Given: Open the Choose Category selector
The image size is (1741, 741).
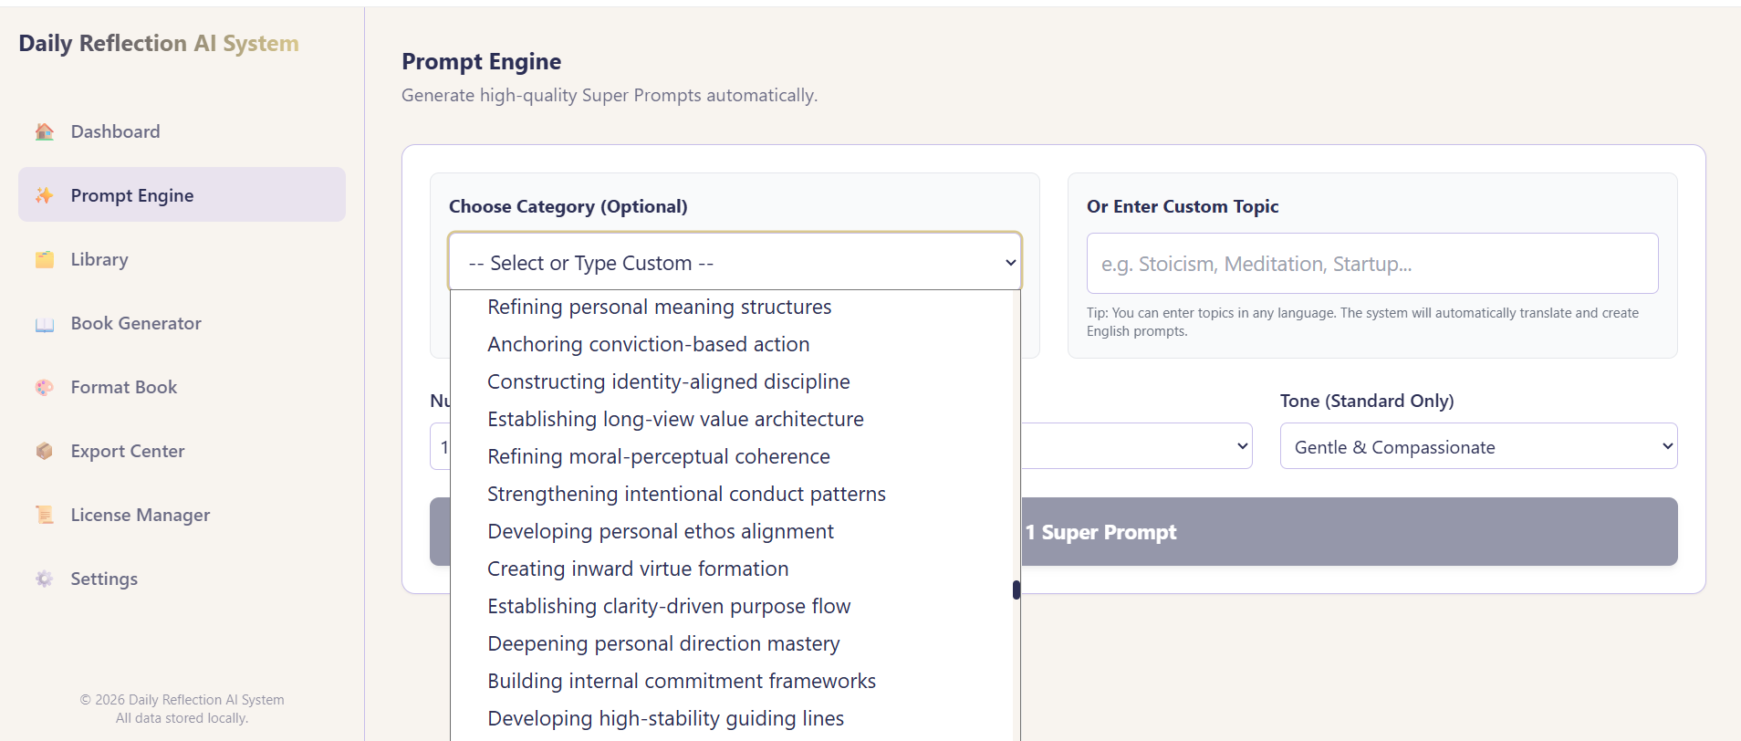Looking at the screenshot, I should (734, 262).
